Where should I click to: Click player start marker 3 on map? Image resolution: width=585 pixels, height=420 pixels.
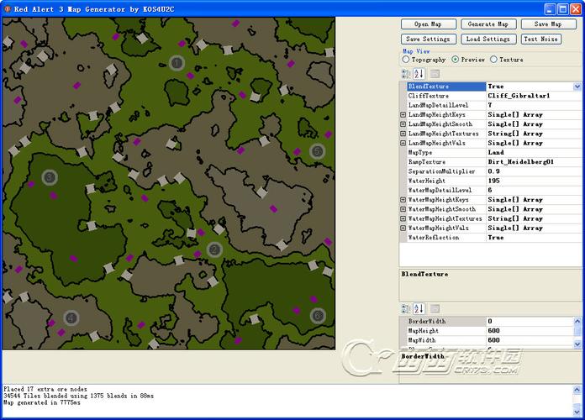(50, 177)
